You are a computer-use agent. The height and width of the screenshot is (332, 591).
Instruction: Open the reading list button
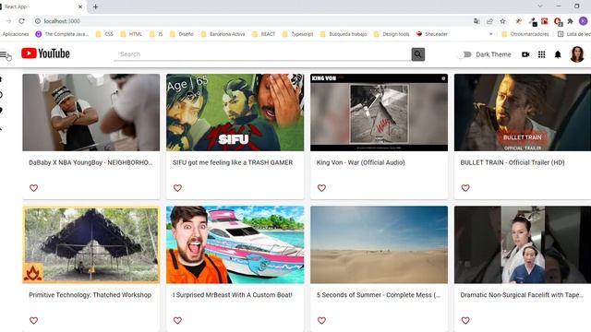pos(573,34)
